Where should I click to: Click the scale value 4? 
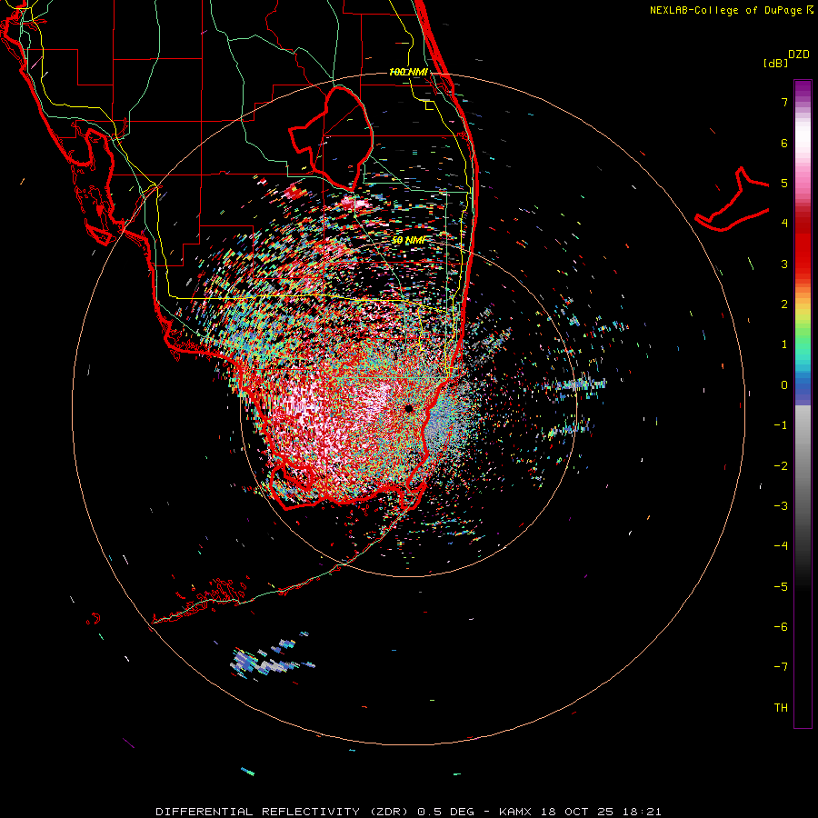(784, 224)
